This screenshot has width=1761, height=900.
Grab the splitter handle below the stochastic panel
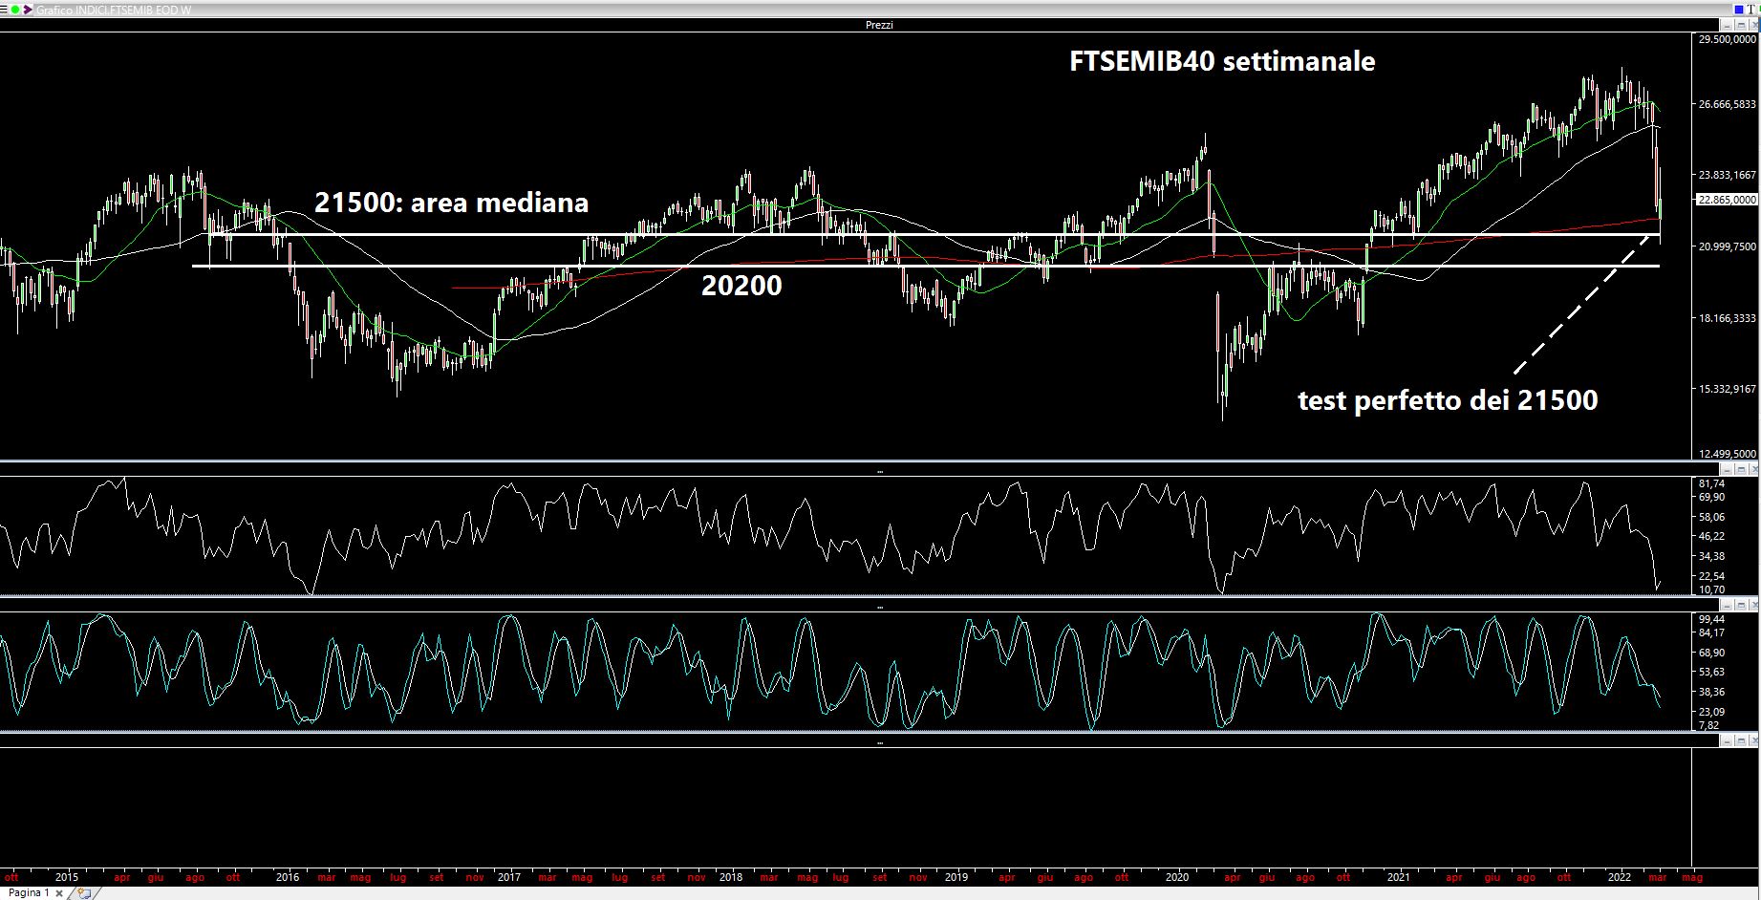pos(880,741)
